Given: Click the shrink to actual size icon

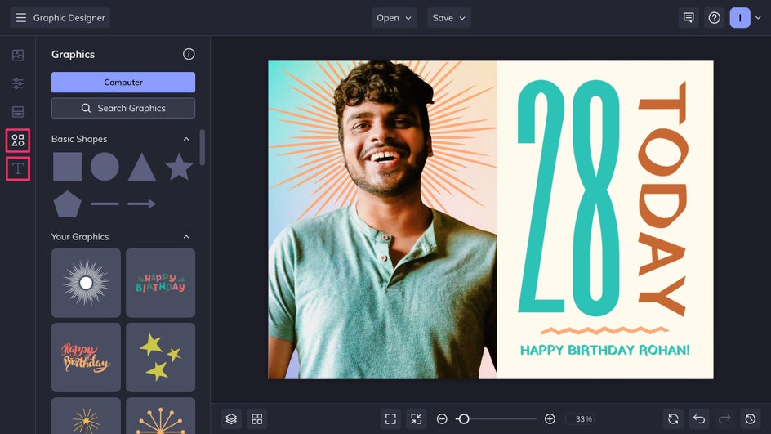Looking at the screenshot, I should click(417, 418).
